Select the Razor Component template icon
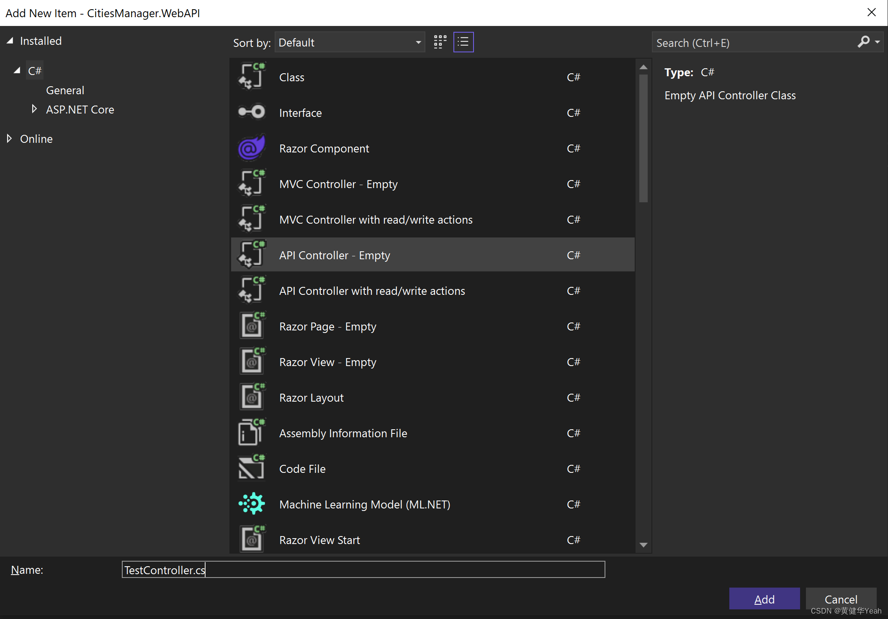This screenshot has height=619, width=888. 251,148
